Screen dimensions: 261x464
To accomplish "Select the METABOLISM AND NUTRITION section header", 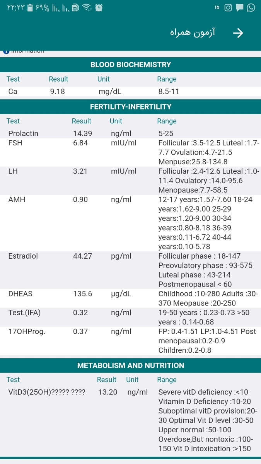I will pyautogui.click(x=130, y=365).
